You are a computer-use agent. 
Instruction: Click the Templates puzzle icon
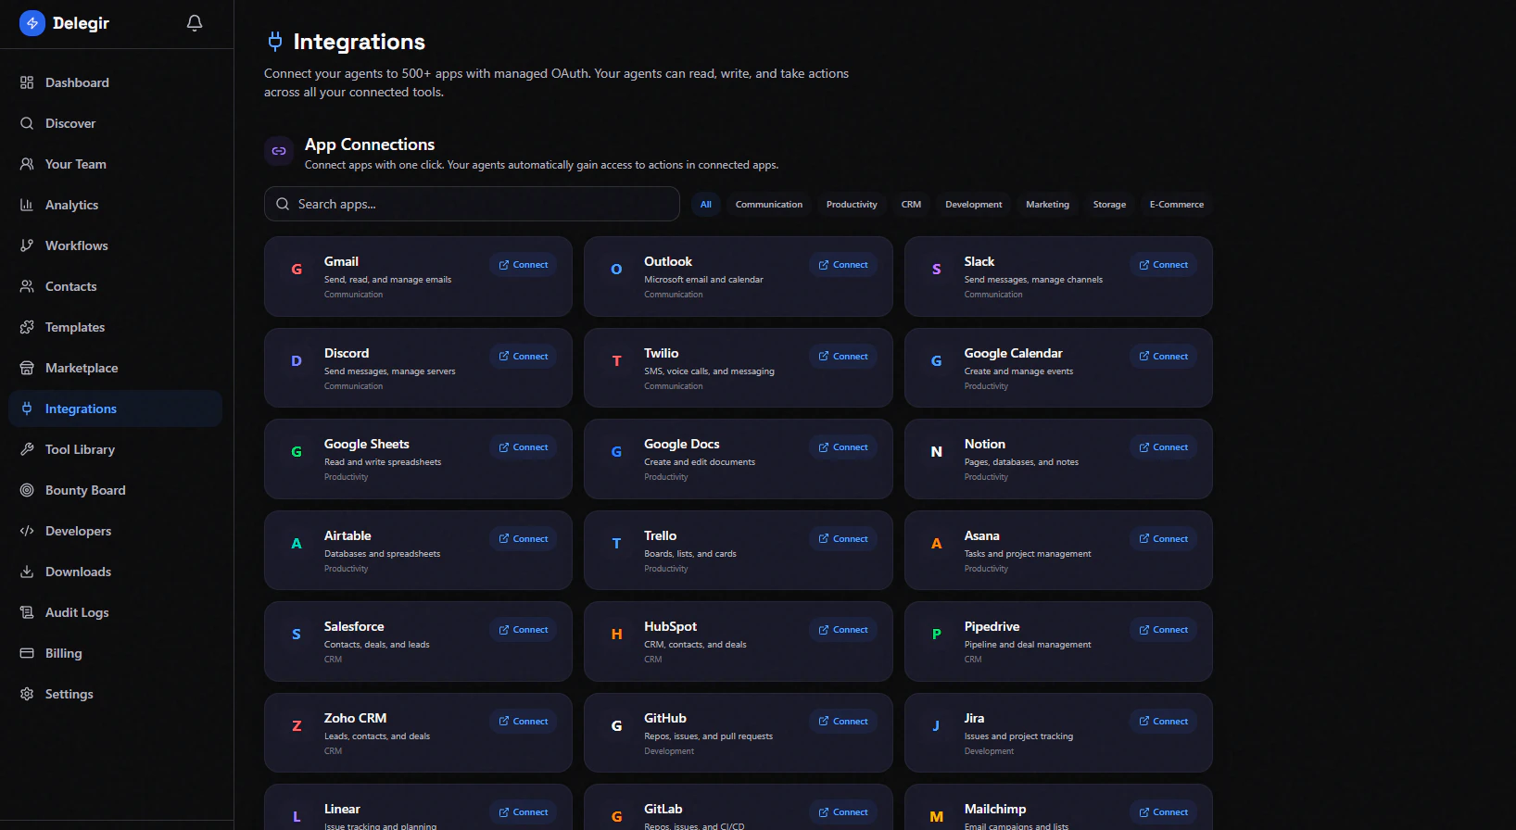coord(27,327)
